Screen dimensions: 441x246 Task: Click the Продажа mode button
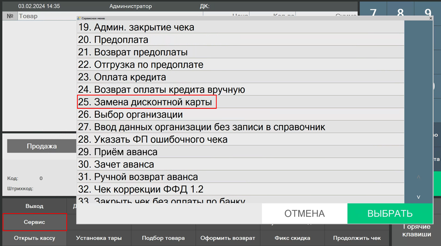click(x=41, y=146)
